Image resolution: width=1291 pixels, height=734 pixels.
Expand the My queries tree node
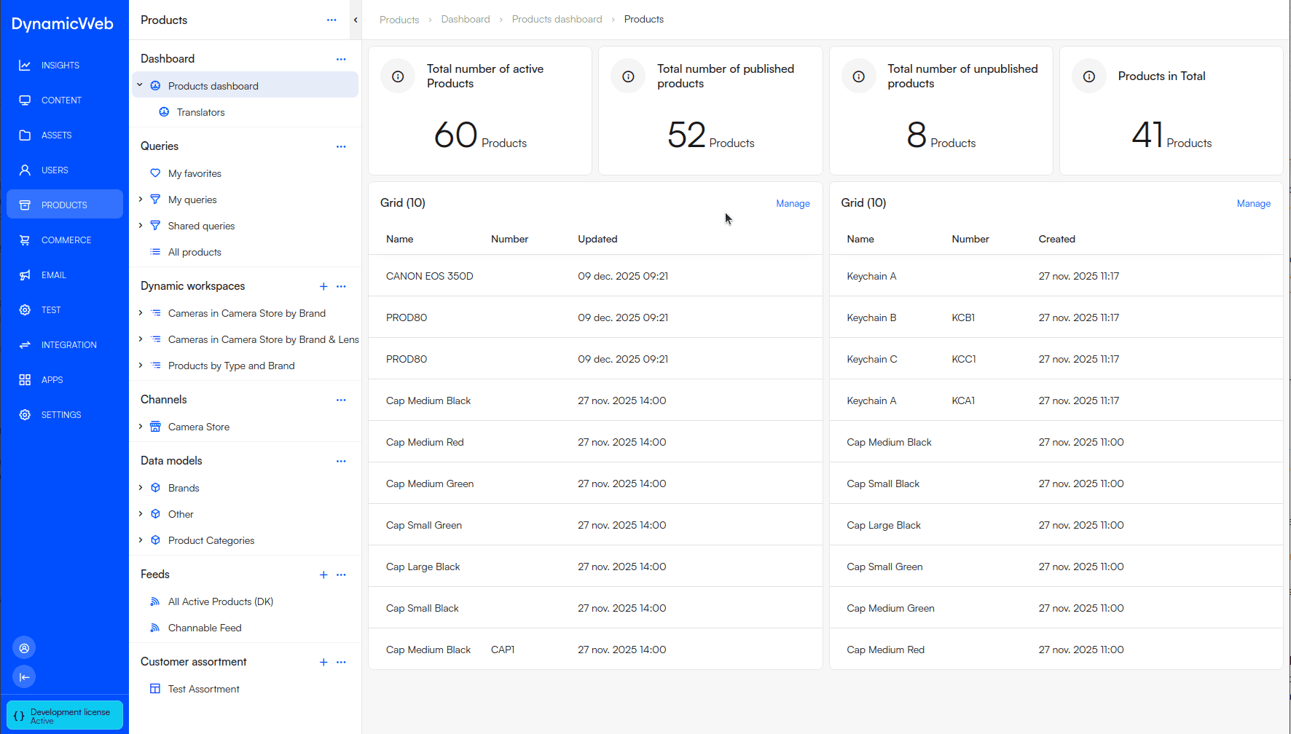click(x=141, y=200)
